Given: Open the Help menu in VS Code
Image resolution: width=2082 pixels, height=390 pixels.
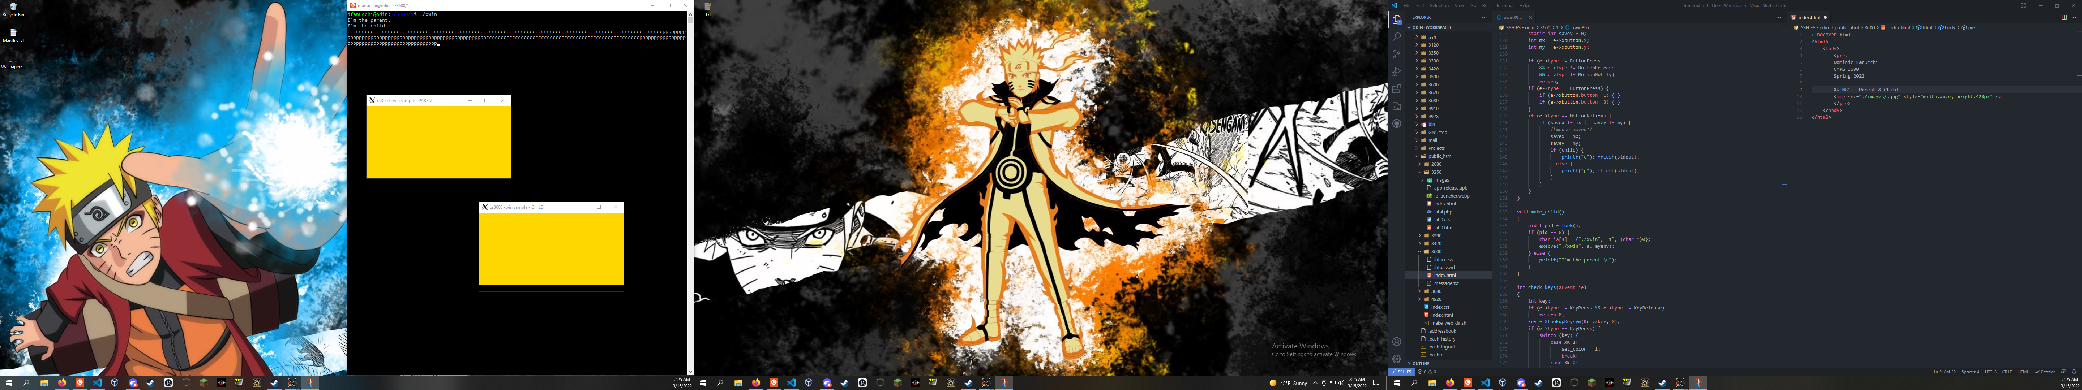Looking at the screenshot, I should 1524,6.
